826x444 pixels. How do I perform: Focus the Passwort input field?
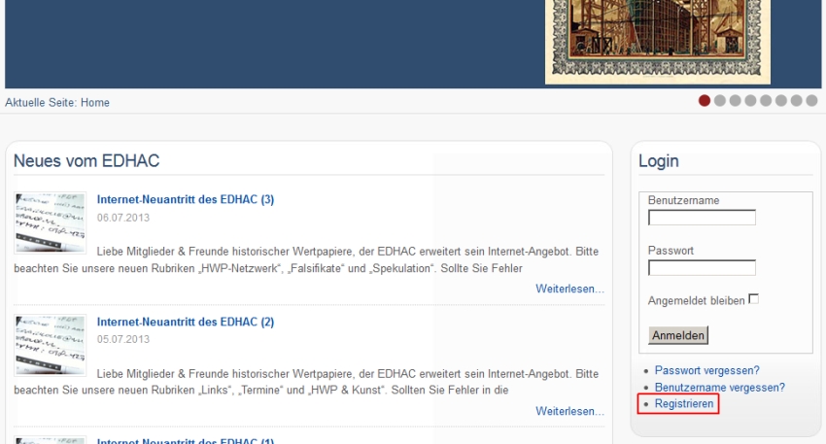click(x=702, y=267)
